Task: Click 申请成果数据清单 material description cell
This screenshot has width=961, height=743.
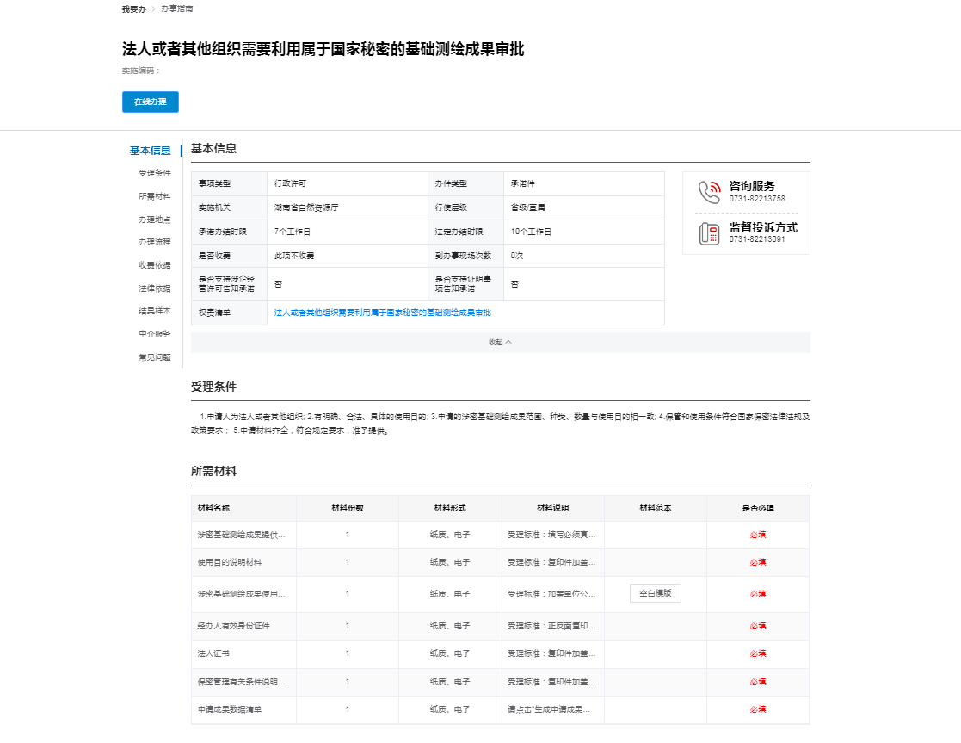Action: point(551,709)
